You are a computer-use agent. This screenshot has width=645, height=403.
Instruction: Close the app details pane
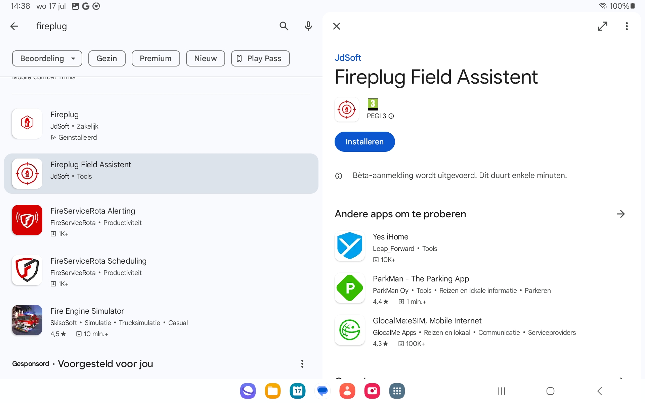click(x=337, y=26)
